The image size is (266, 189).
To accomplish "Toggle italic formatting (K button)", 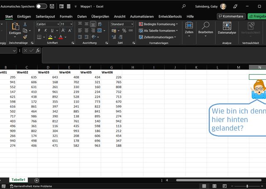I will (x=45, y=31).
